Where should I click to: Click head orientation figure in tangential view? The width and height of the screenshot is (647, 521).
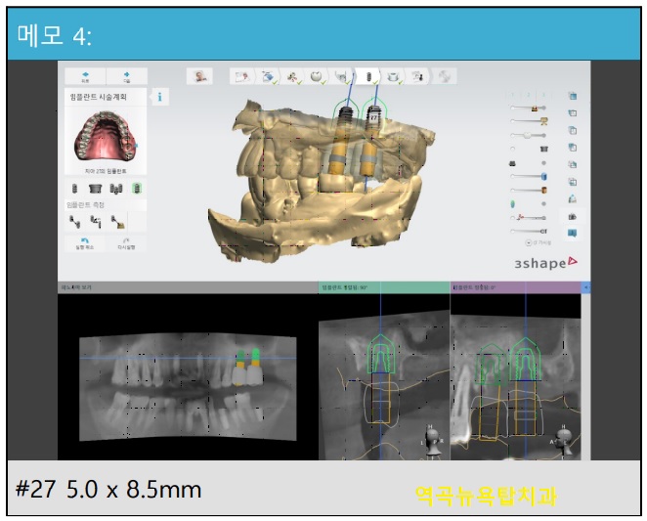click(x=564, y=440)
